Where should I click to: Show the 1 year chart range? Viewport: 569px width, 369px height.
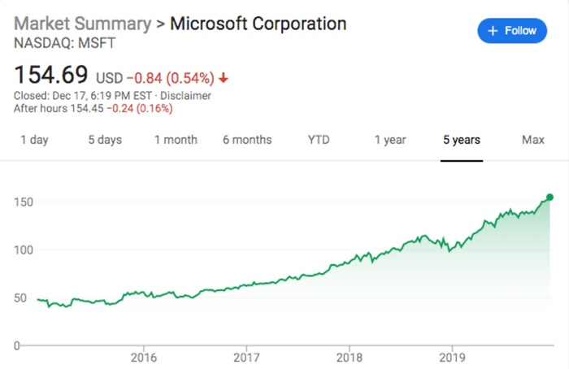390,140
